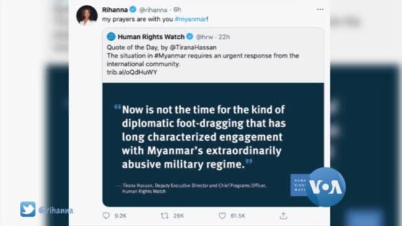The height and width of the screenshot is (226, 402).
Task: Click the Rihanna display name
Action: (x=115, y=10)
